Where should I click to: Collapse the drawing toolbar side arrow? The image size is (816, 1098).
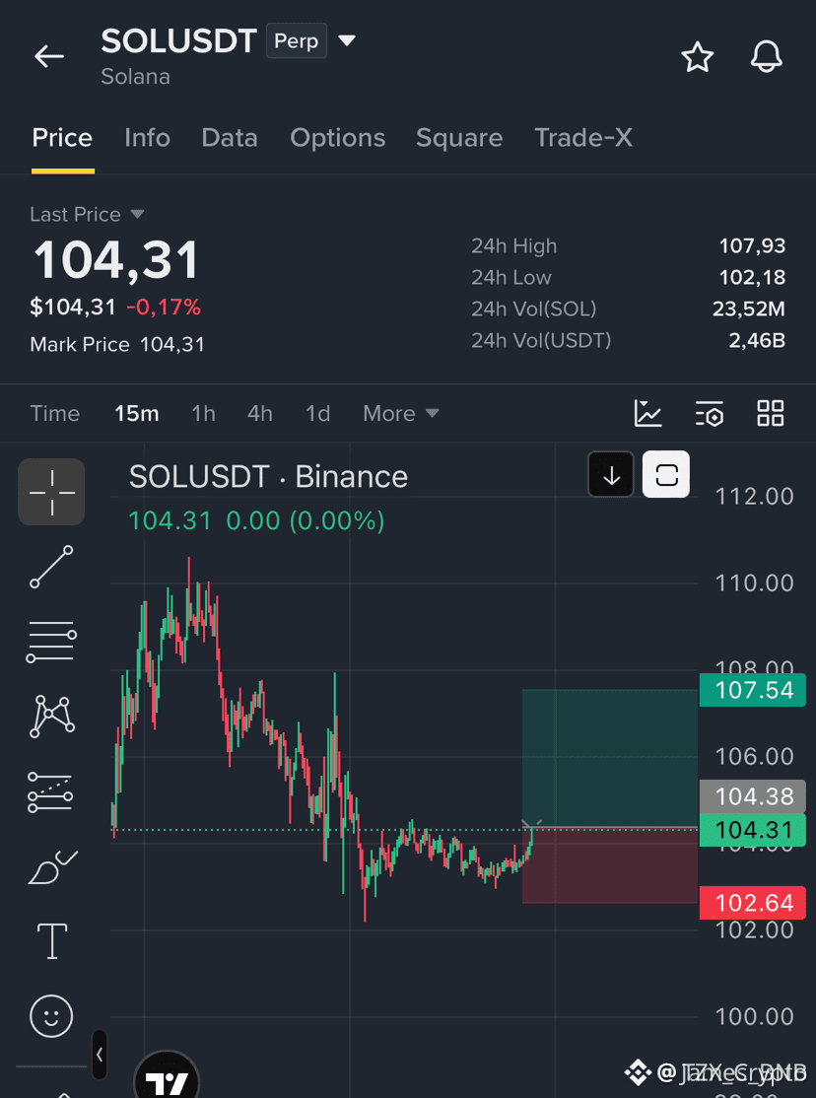click(x=100, y=1055)
